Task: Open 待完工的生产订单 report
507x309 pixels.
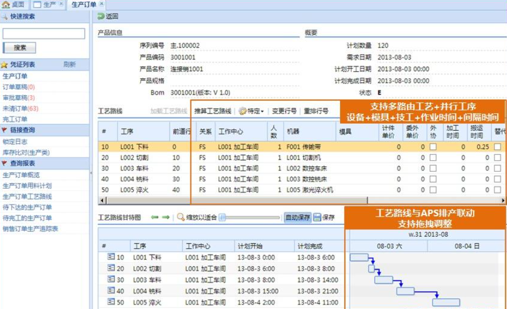Action: pyautogui.click(x=27, y=218)
